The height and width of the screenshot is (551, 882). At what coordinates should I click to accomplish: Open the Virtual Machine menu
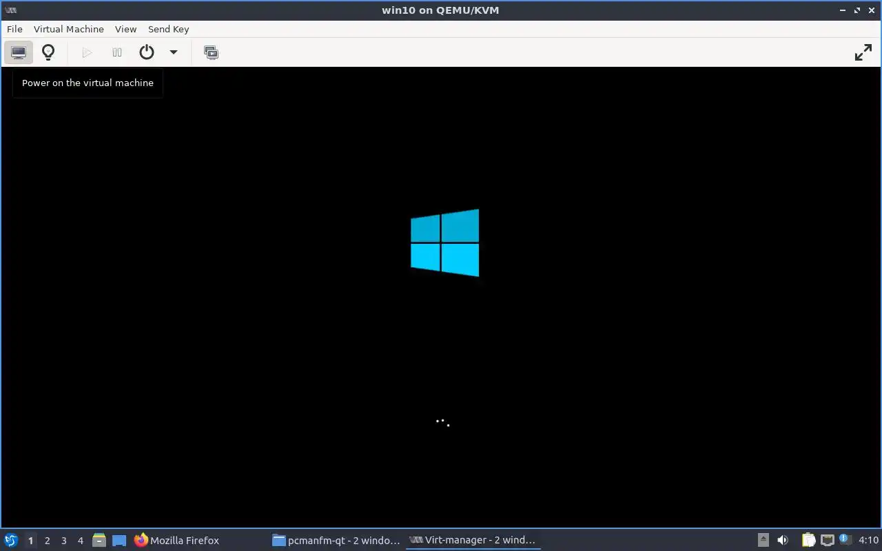pyautogui.click(x=69, y=29)
